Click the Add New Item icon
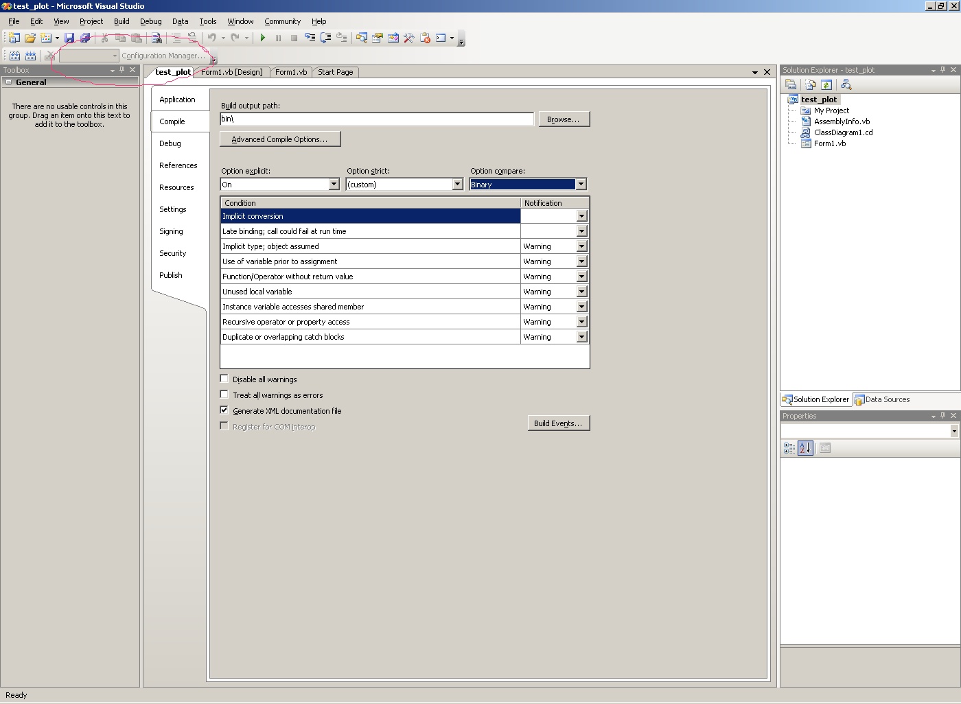The height and width of the screenshot is (704, 961). coord(46,38)
